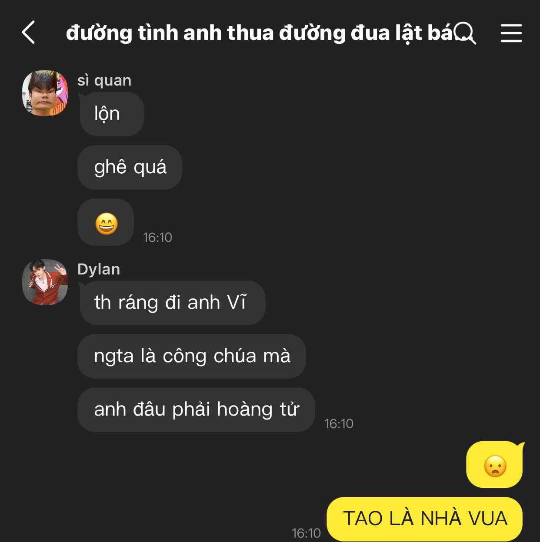Tap sì quan's profile avatar

coord(45,93)
